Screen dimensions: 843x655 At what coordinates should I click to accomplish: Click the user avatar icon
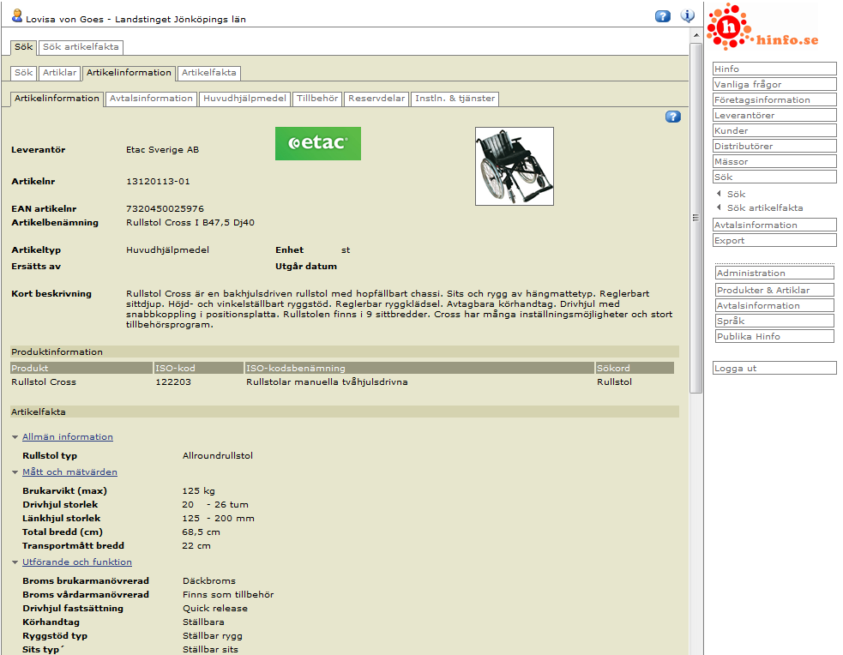coord(17,15)
